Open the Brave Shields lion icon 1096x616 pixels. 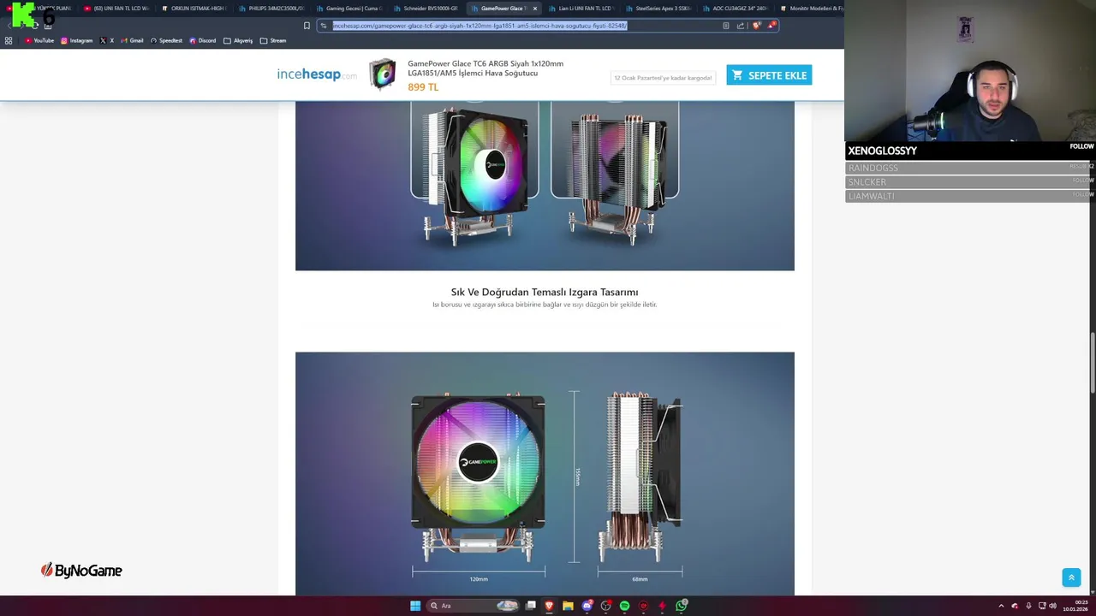756,26
